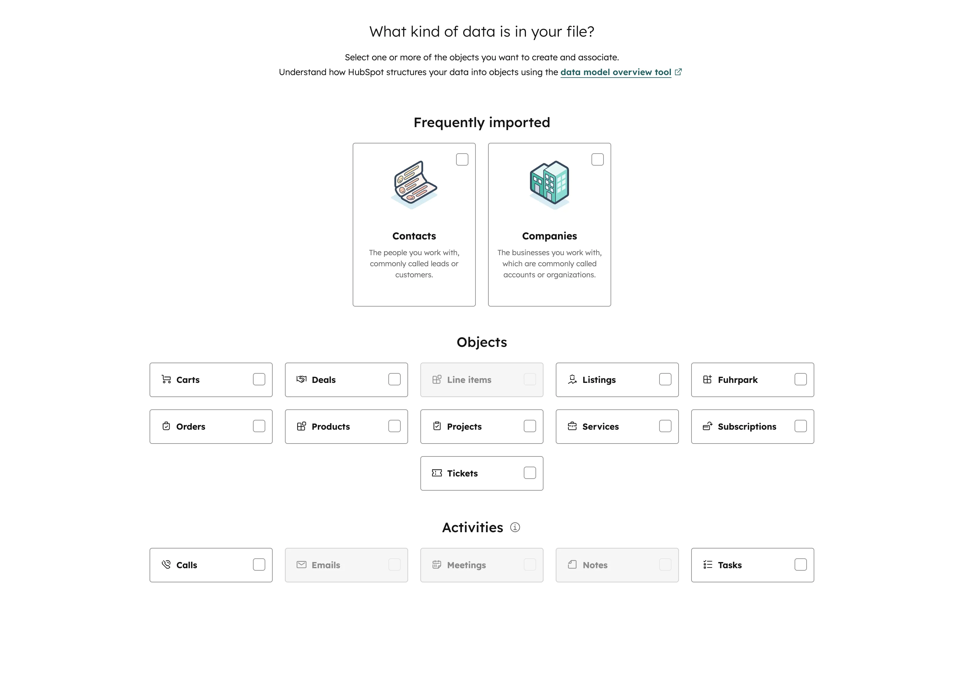Click the Companies building illustration
The image size is (978, 679).
pyautogui.click(x=549, y=185)
